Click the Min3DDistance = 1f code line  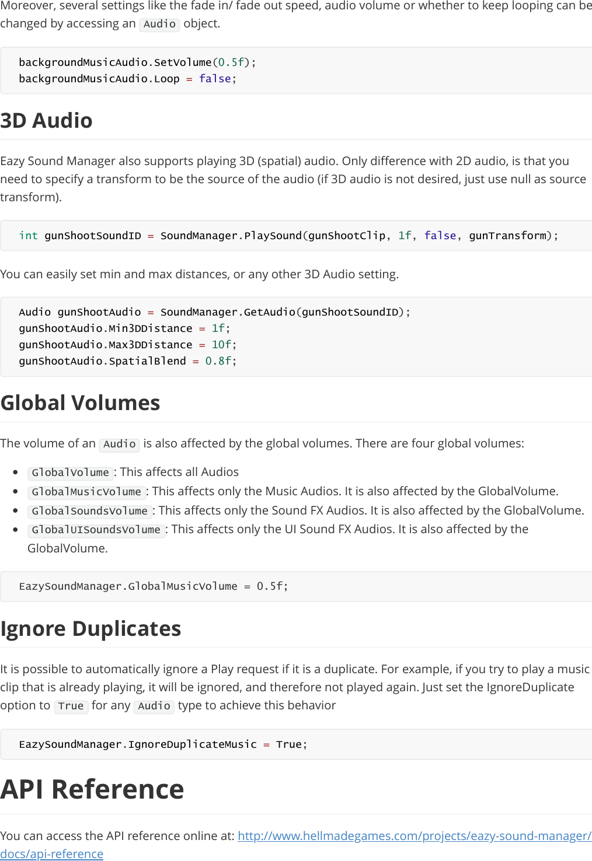(124, 328)
